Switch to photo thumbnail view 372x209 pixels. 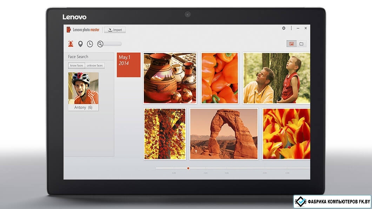291,44
